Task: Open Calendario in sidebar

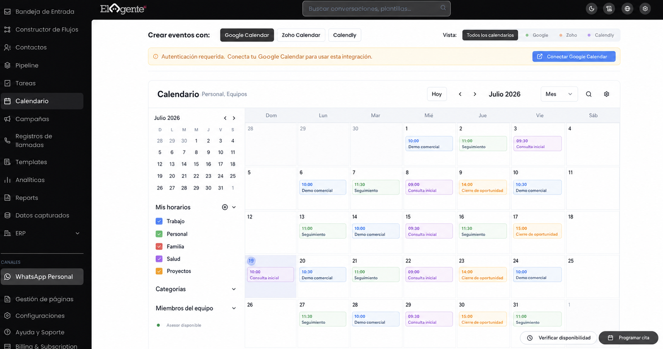Action: pyautogui.click(x=42, y=101)
